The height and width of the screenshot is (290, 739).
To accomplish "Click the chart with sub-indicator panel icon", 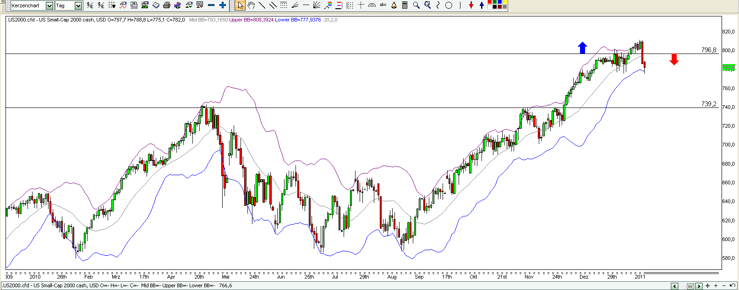I will [x=145, y=5].
